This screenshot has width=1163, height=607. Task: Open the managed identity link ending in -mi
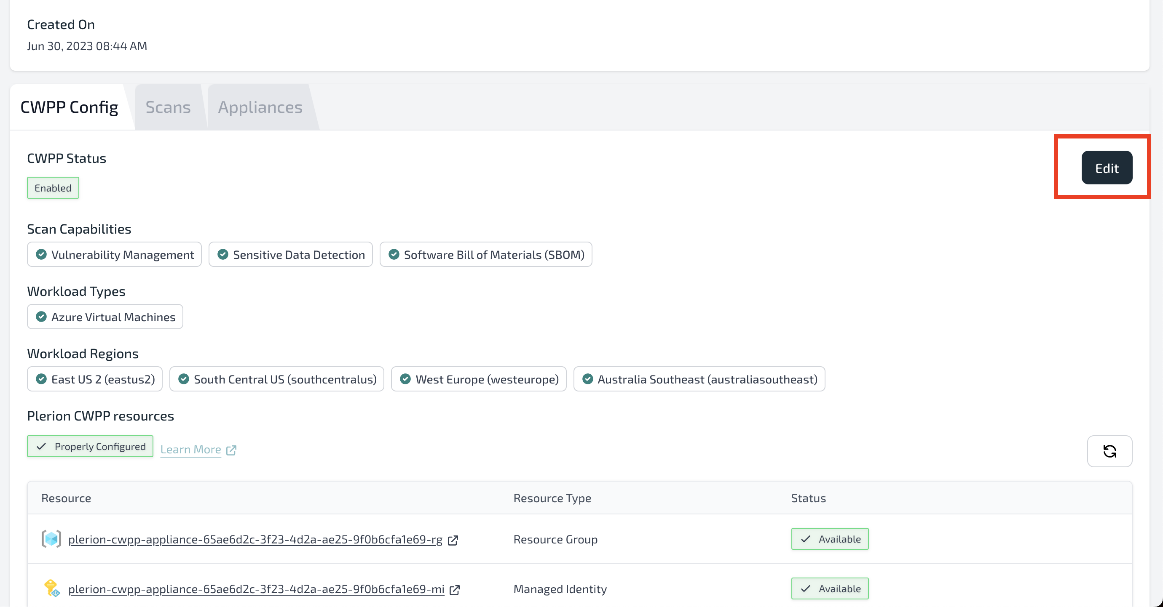[x=256, y=589]
